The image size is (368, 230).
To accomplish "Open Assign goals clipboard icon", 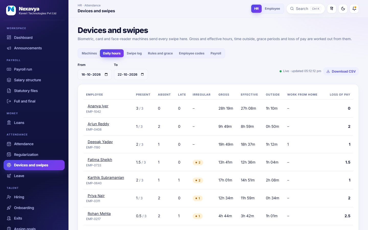I will [9, 228].
